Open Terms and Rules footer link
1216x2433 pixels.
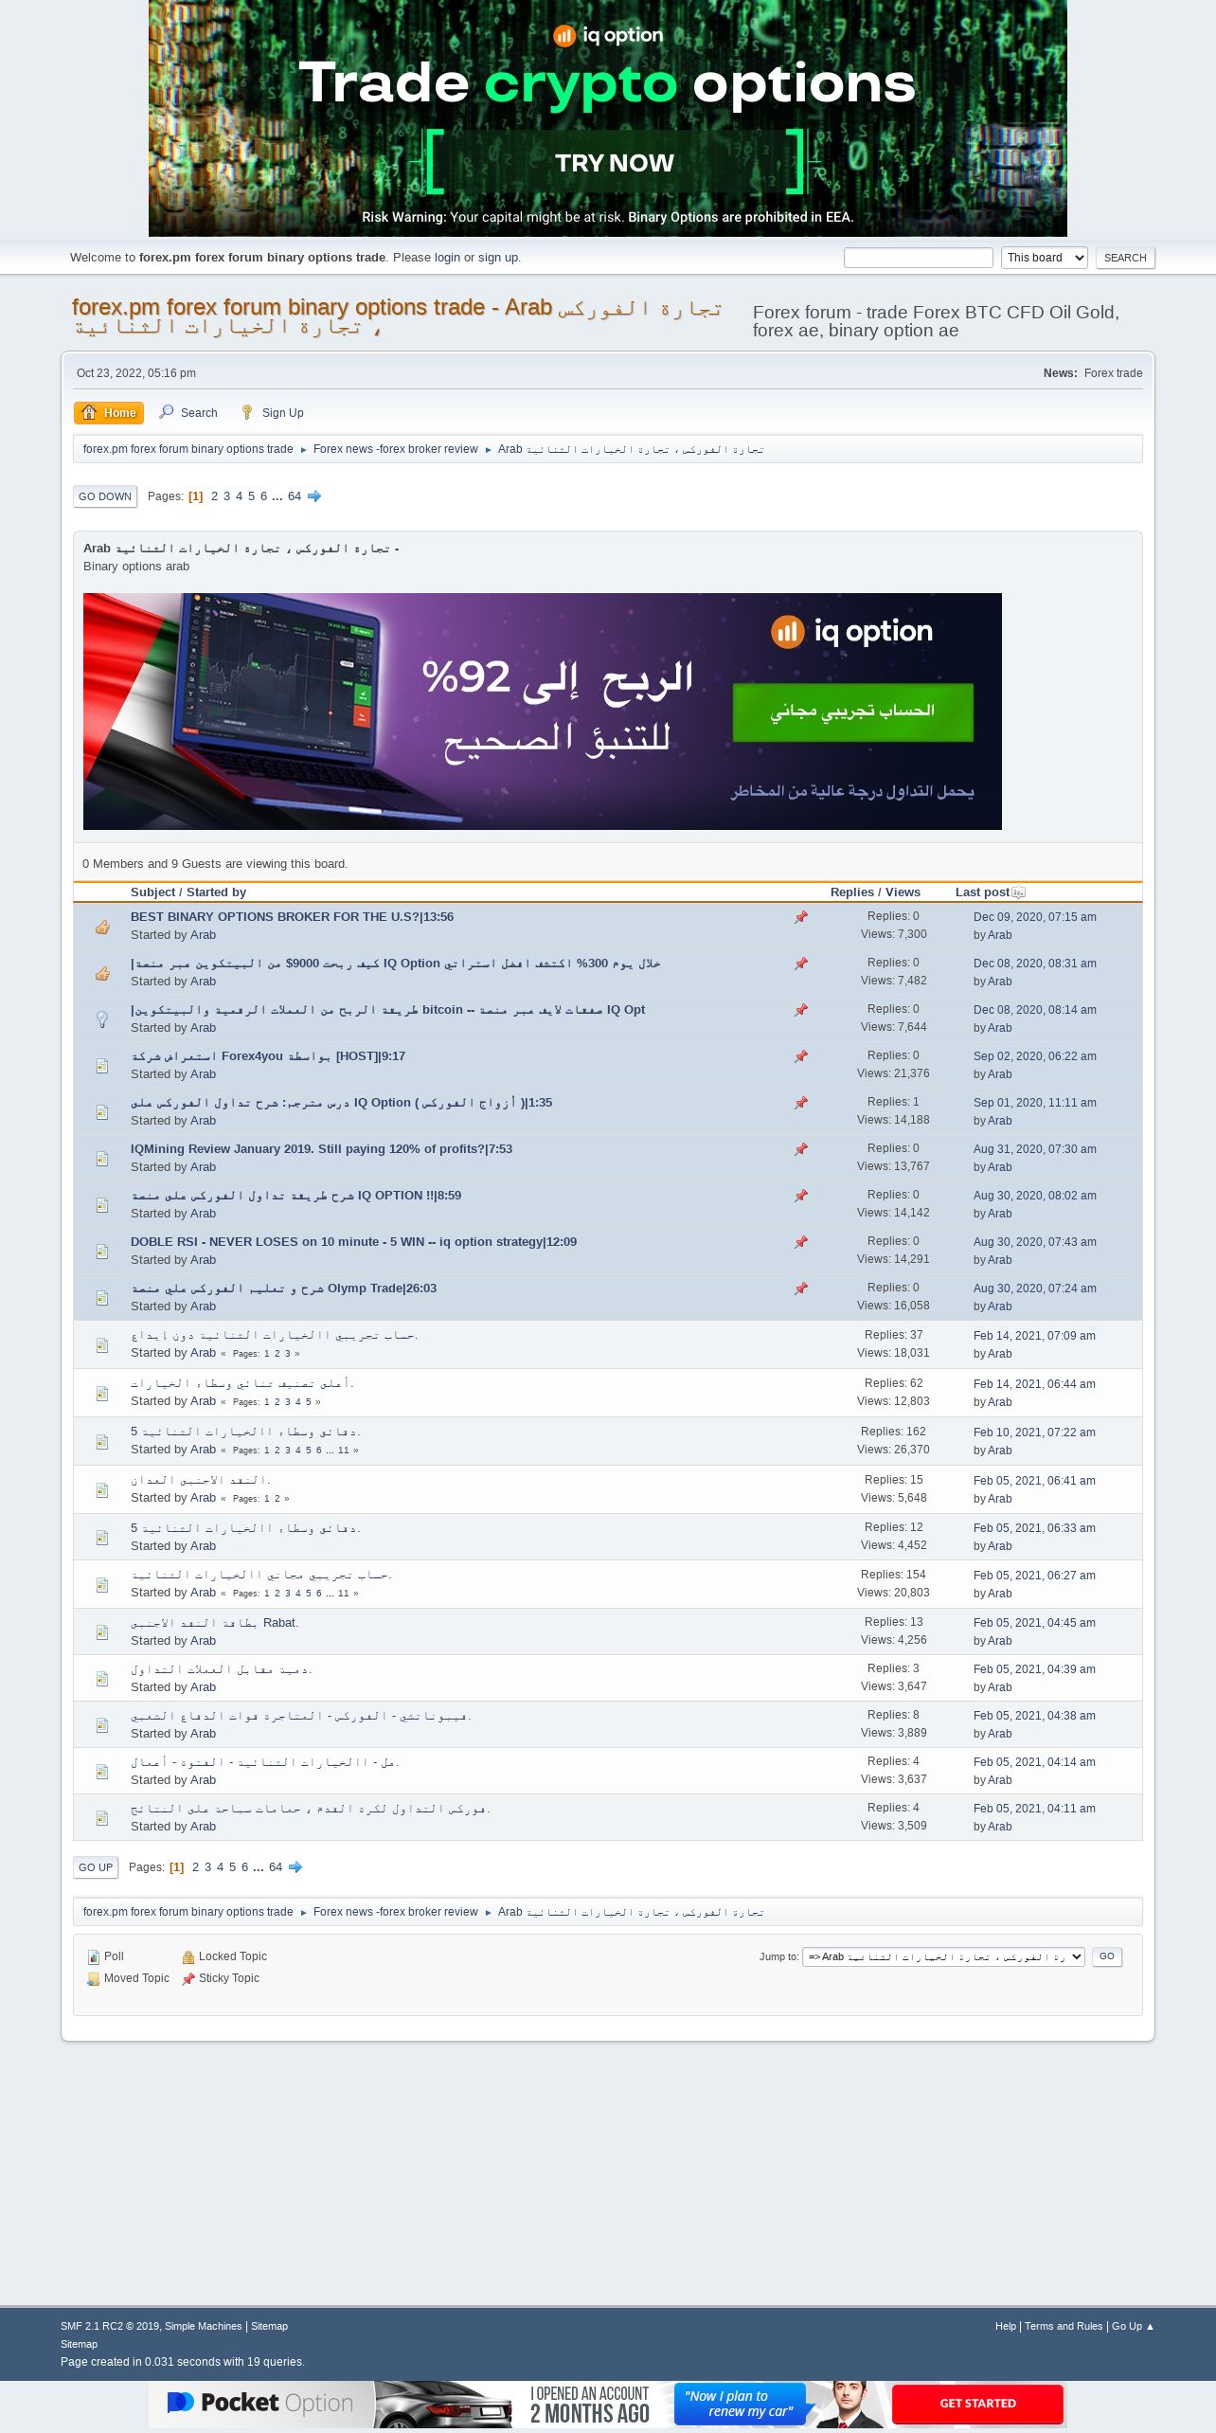[1064, 2326]
